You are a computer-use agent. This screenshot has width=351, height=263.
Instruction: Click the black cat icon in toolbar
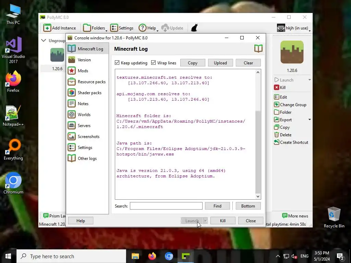[x=194, y=28]
